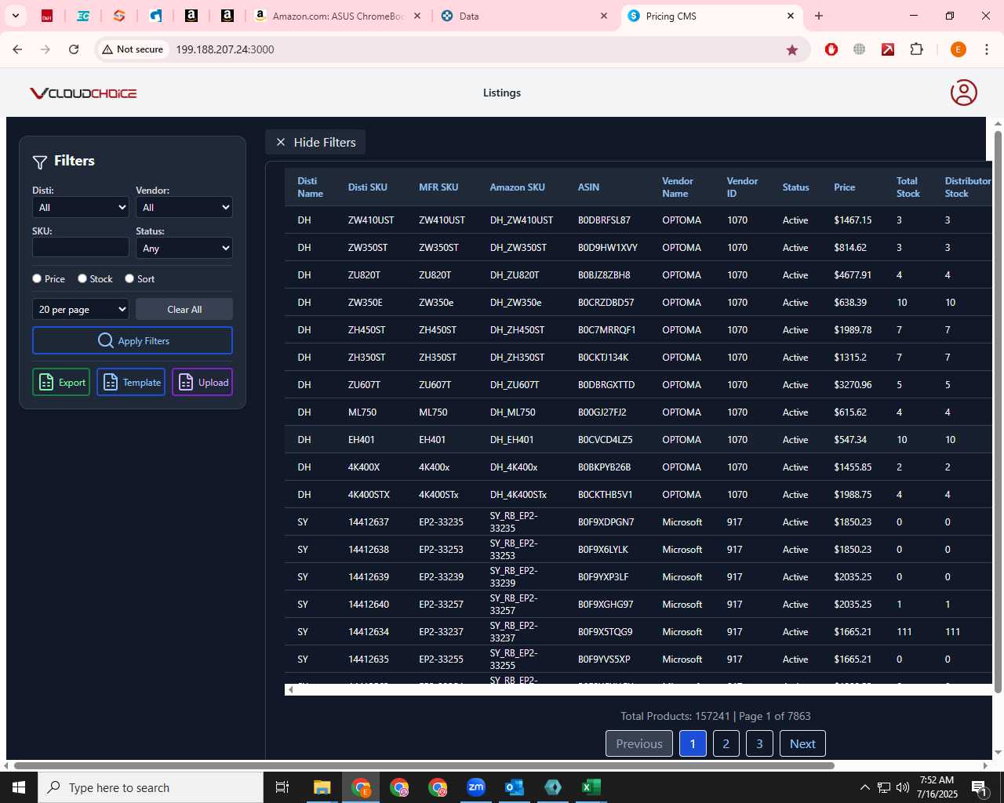Click the red Opera-style extension icon
The height and width of the screenshot is (803, 1004).
click(831, 49)
